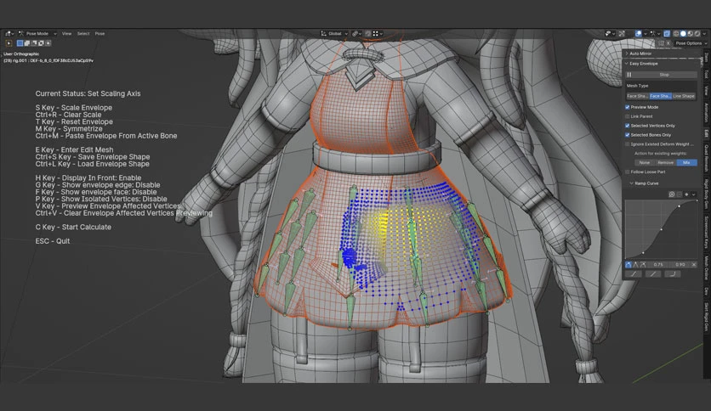This screenshot has height=411, width=711.
Task: Select the auto-clamped handle type icon
Action: click(x=643, y=265)
